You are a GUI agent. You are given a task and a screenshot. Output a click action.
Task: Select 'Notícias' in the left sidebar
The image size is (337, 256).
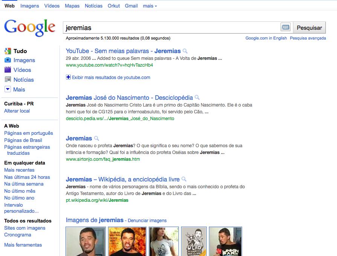(24, 80)
